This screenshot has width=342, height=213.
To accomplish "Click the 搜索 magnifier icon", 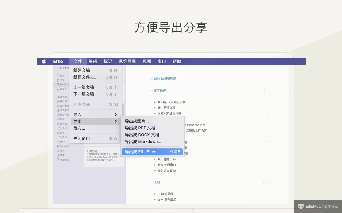I will tap(58, 76).
